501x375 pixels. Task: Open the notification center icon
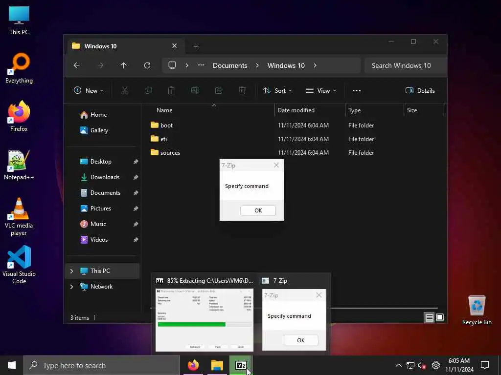pyautogui.click(x=485, y=365)
